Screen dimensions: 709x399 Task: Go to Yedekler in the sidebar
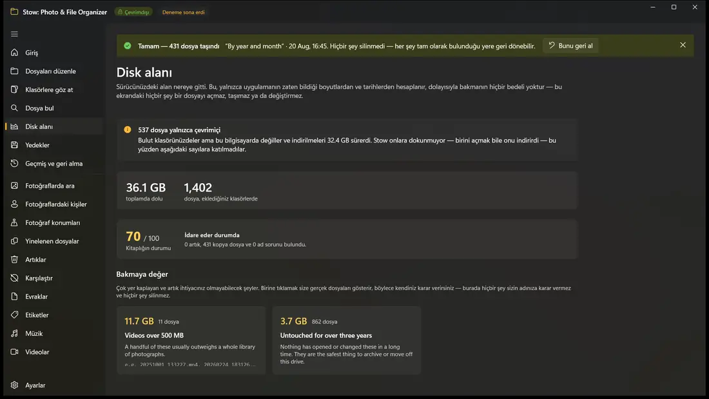[x=54, y=145]
